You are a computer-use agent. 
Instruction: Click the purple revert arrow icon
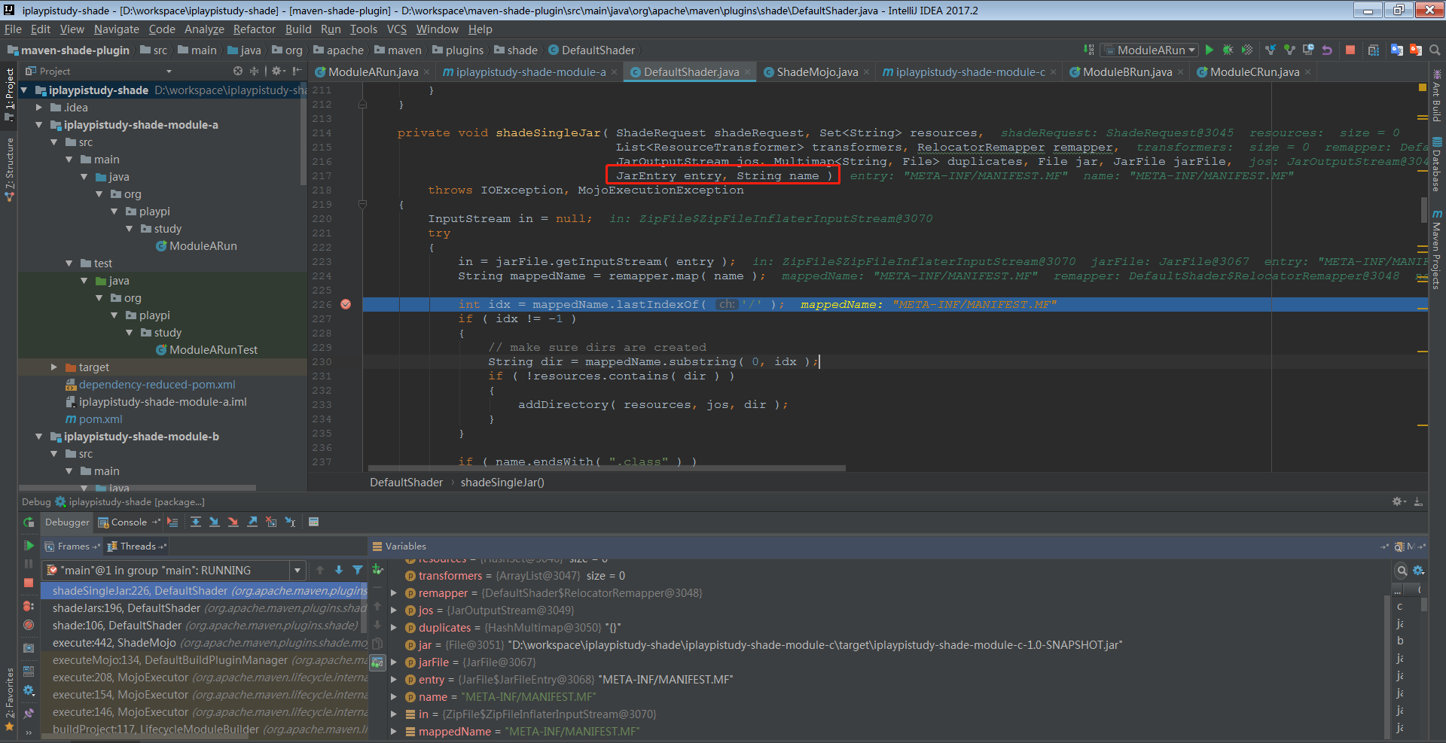pos(1327,50)
